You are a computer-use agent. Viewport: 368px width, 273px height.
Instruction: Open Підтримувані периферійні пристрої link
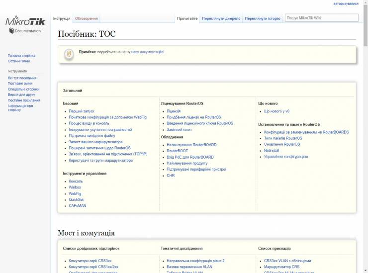tap(196, 169)
